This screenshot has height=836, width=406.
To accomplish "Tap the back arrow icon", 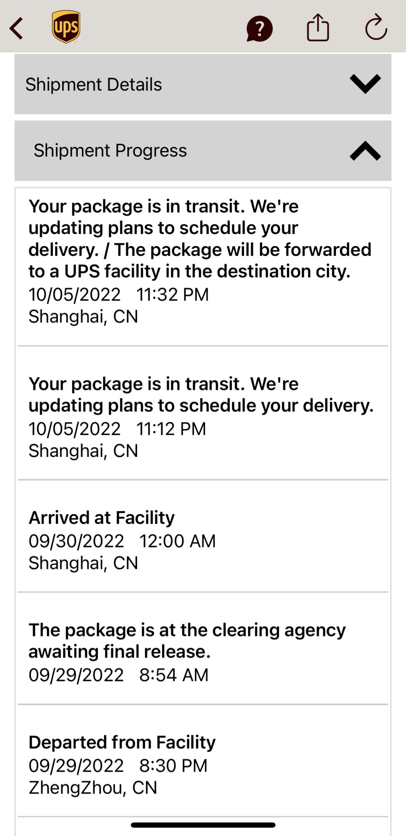I will (17, 28).
